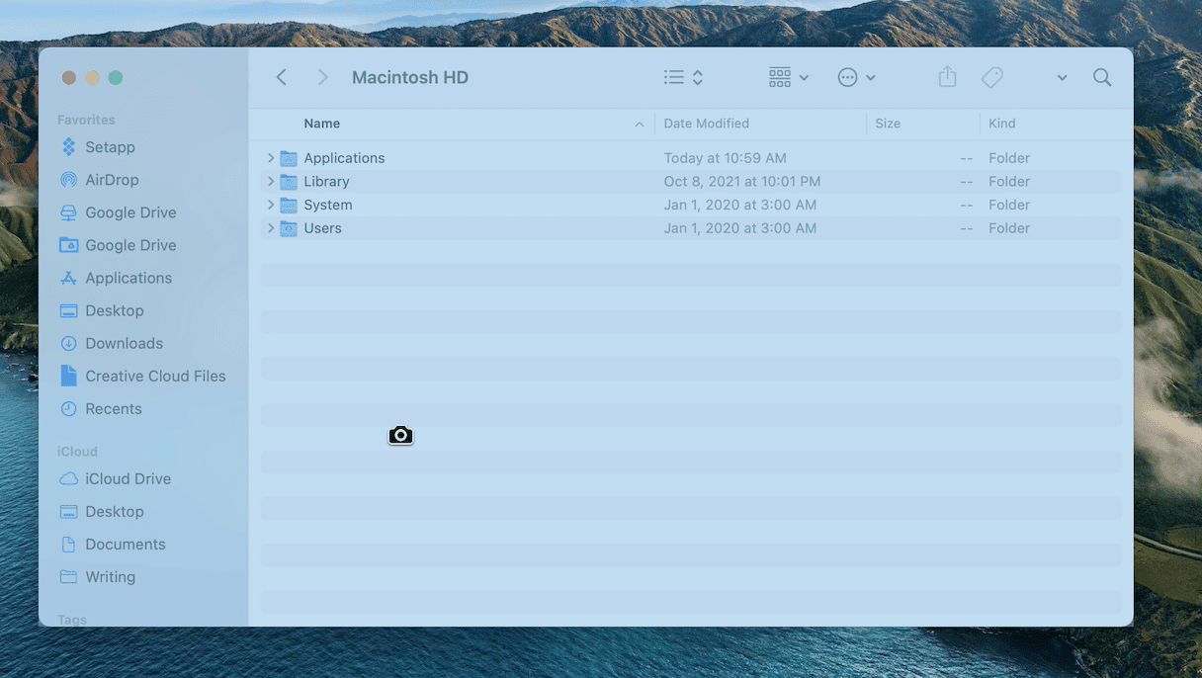
Task: Open Writing folder in the sidebar
Action: tap(97, 576)
